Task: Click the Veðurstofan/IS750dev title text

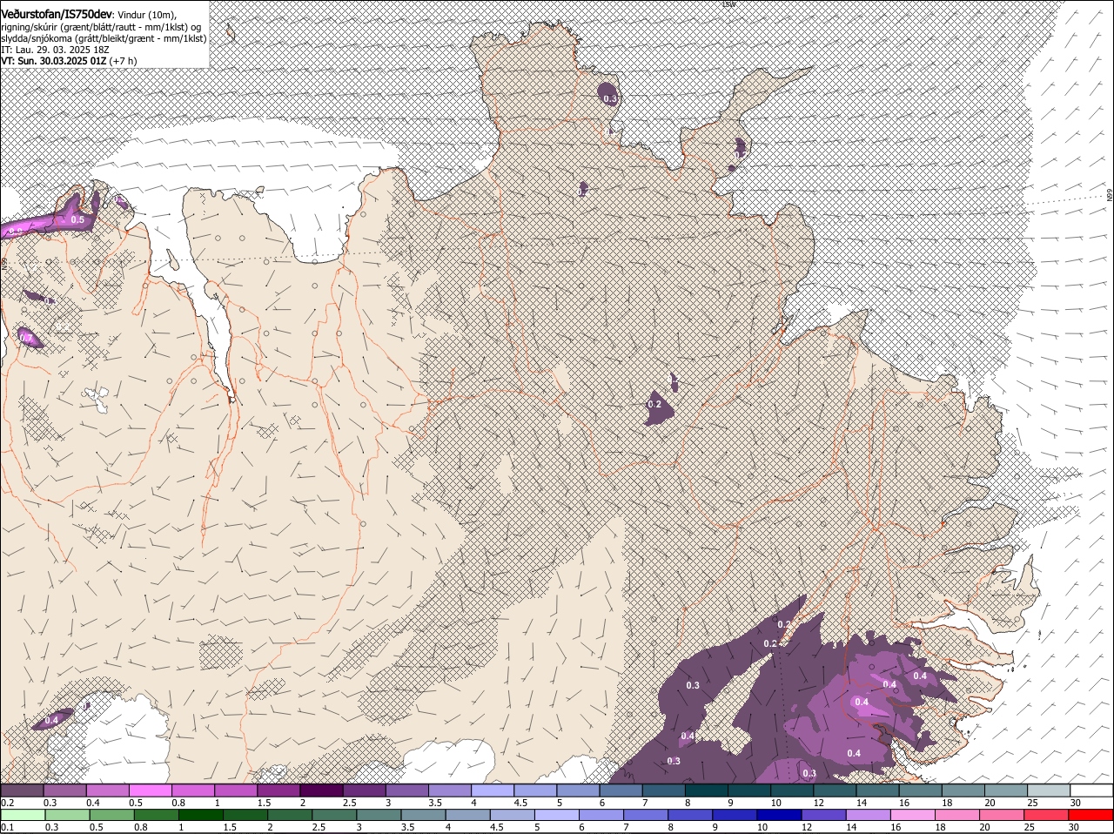Action: tap(57, 14)
